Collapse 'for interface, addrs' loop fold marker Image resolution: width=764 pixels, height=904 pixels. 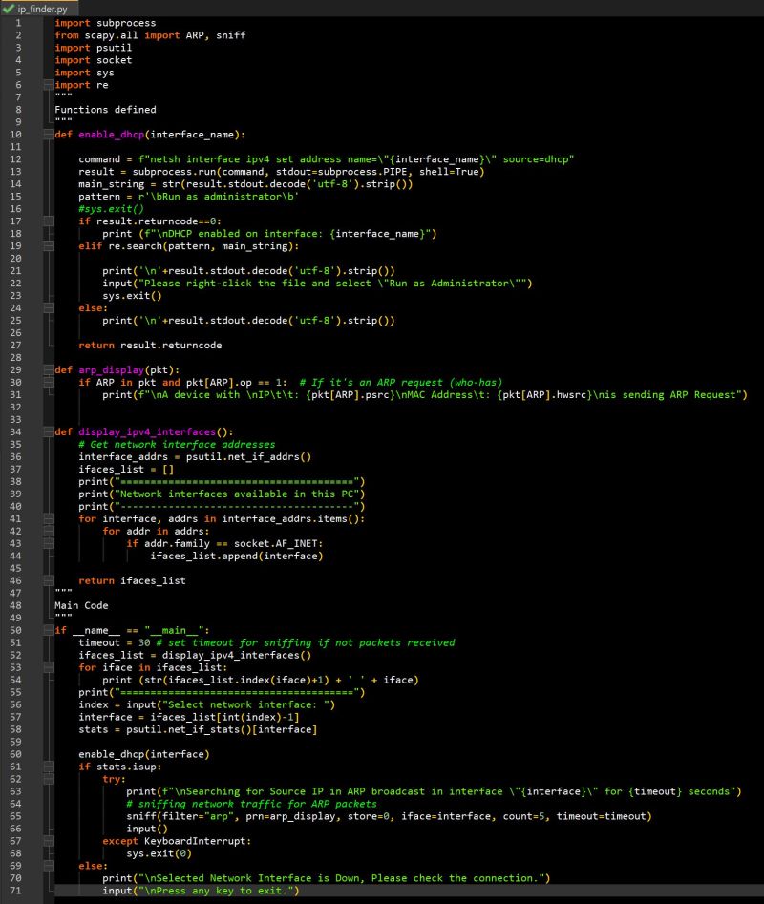click(49, 518)
